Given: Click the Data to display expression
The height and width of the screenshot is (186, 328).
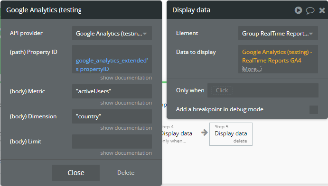Looking at the screenshot, I should (277, 56).
